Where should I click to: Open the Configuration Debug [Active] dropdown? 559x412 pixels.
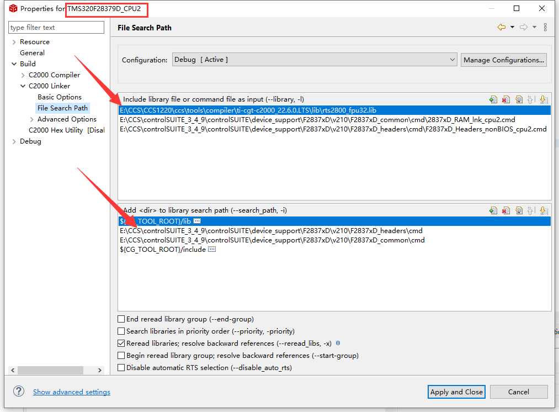coord(315,60)
